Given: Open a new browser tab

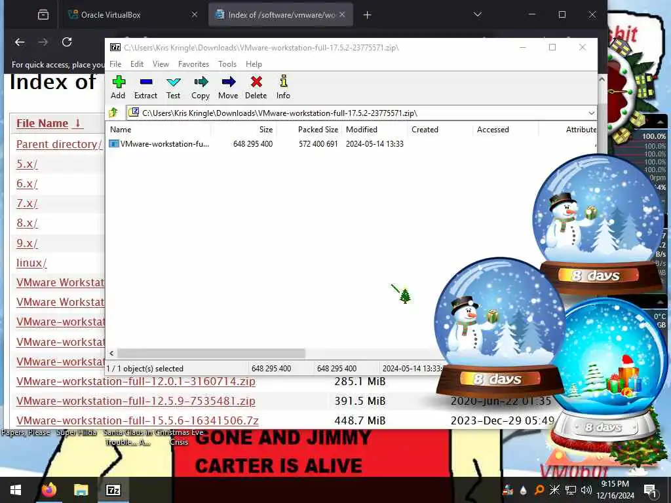Looking at the screenshot, I should 367,15.
